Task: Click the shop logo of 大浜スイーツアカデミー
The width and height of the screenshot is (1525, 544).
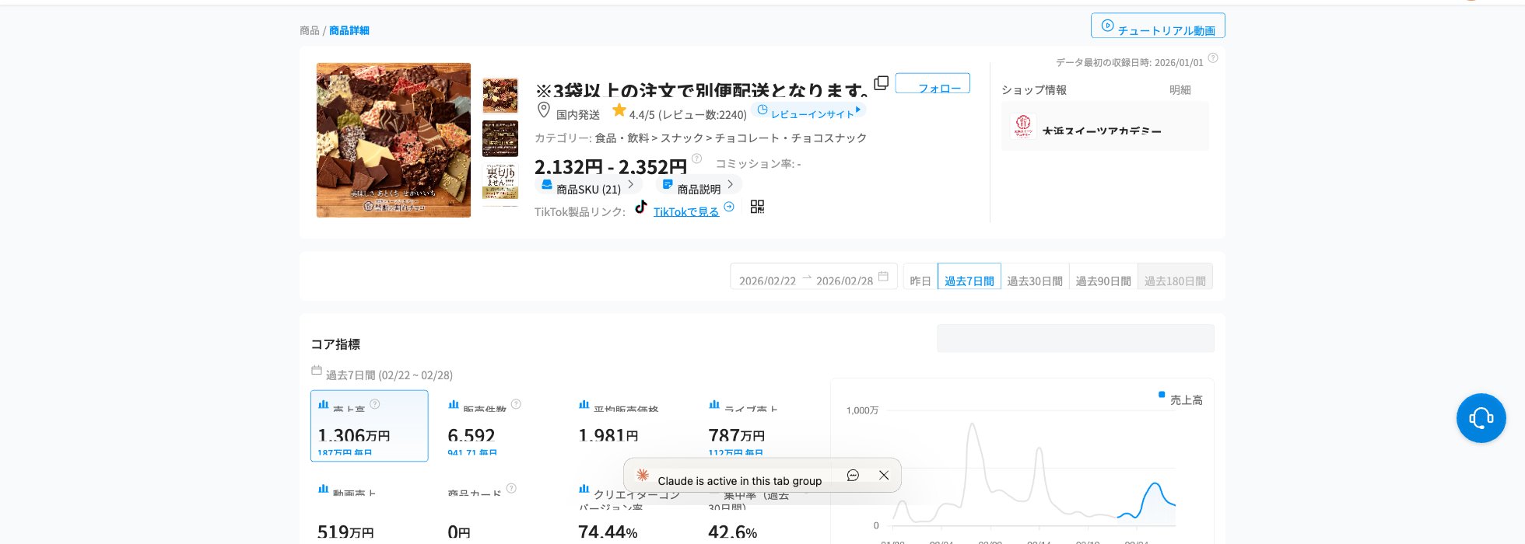Action: 1023,126
